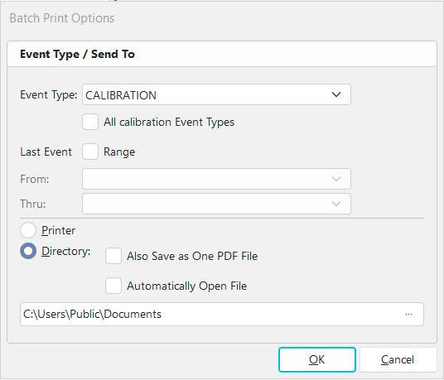
Task: Click the Batch Print Options title
Action: (x=62, y=18)
